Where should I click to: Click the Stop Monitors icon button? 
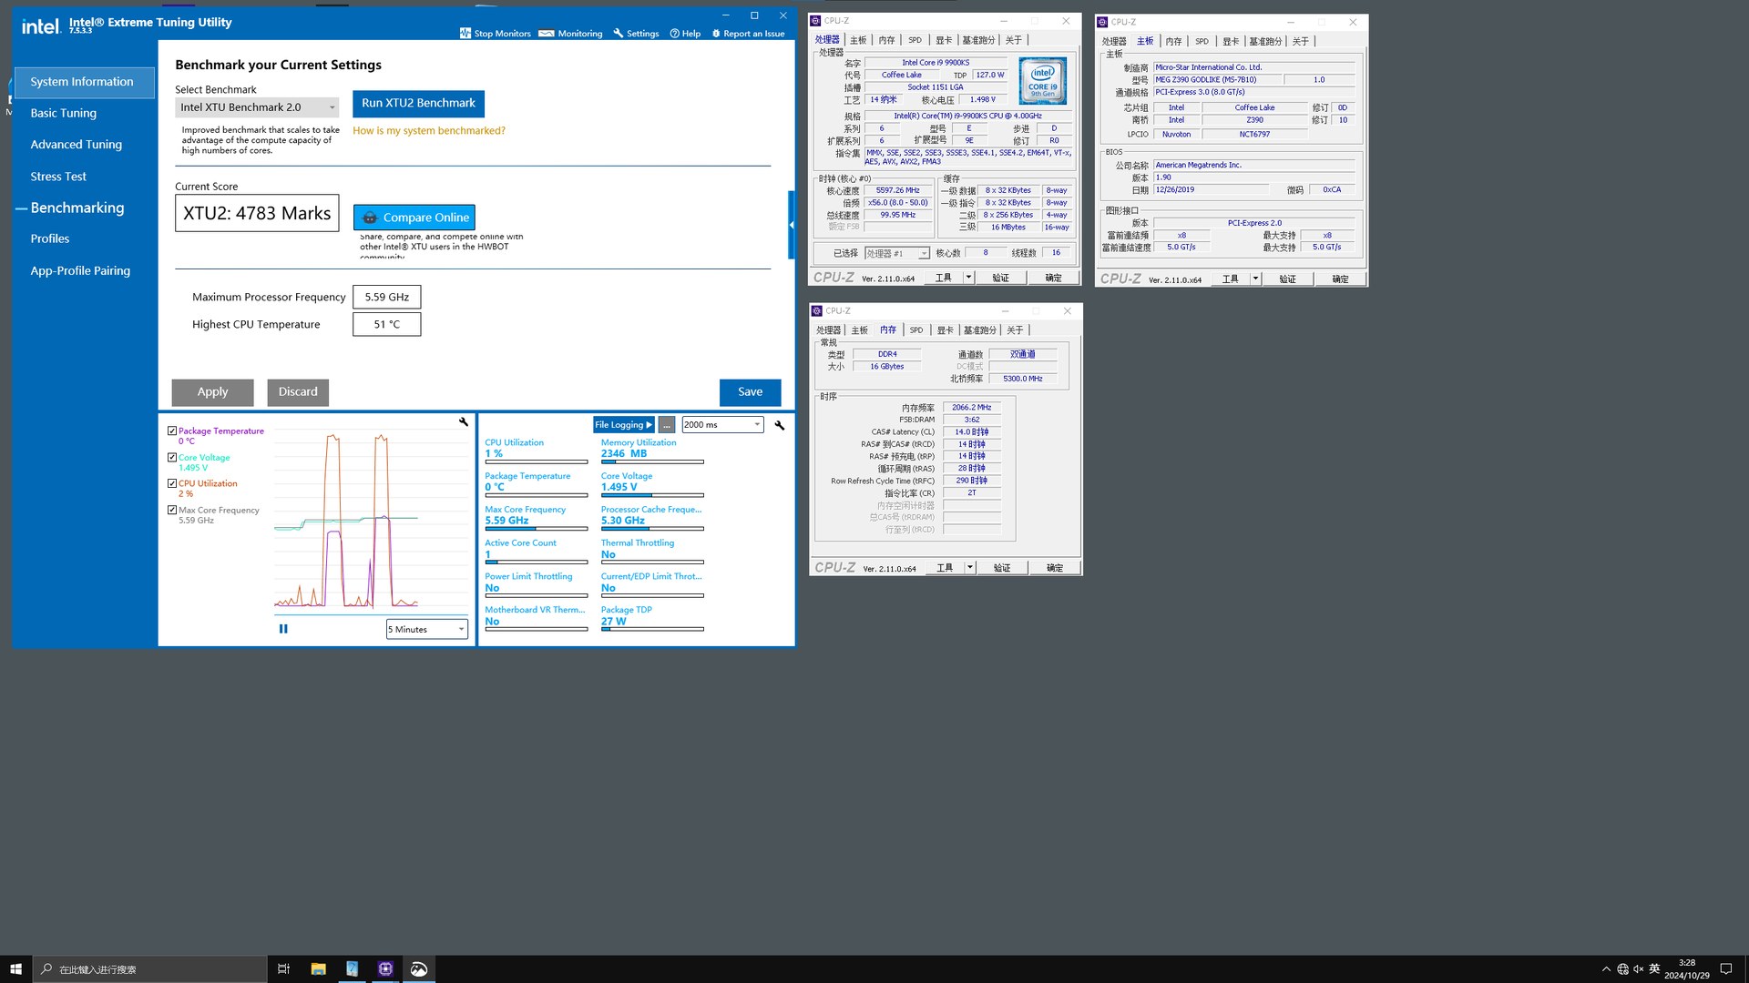tap(465, 34)
